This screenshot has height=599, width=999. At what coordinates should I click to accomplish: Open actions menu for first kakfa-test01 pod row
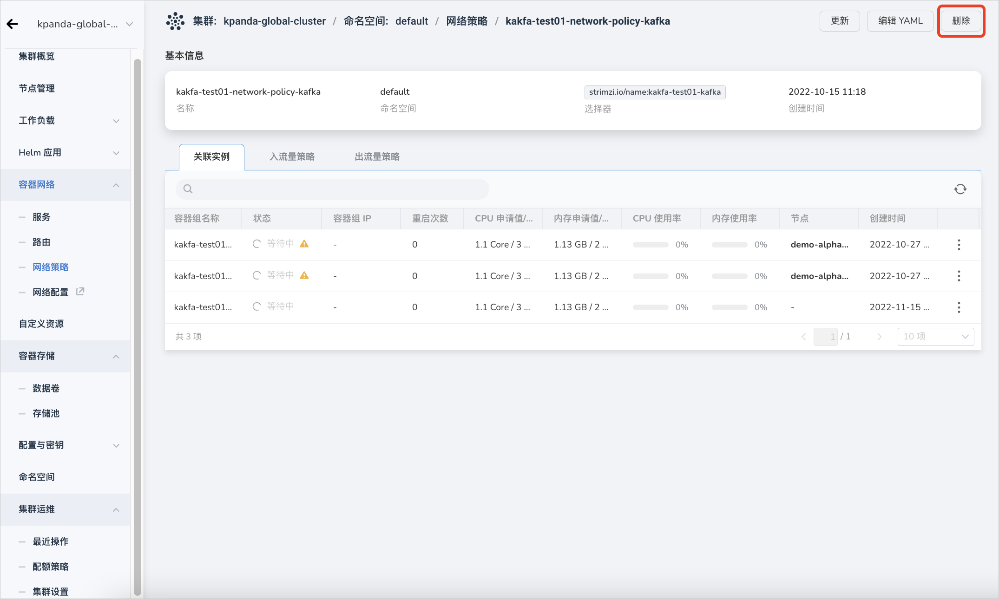tap(959, 245)
